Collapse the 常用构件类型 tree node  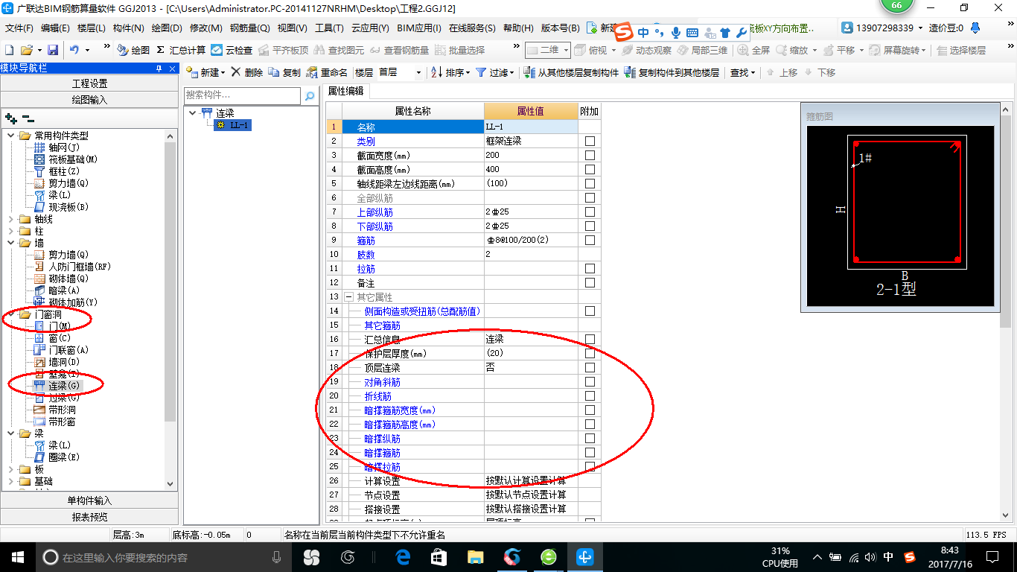pos(11,136)
